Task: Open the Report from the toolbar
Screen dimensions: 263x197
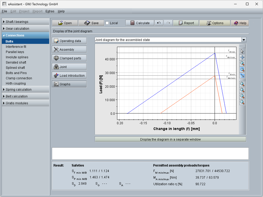Action: 186,23
